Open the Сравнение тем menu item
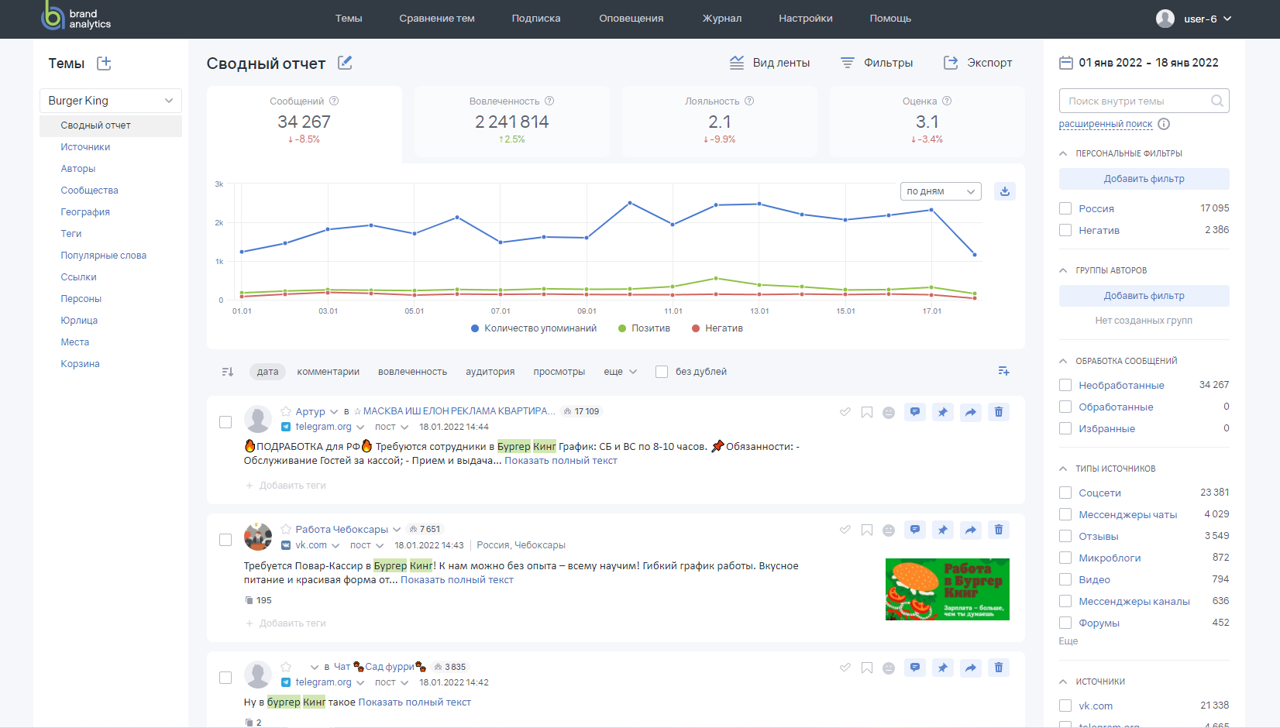The height and width of the screenshot is (728, 1280). pos(437,19)
